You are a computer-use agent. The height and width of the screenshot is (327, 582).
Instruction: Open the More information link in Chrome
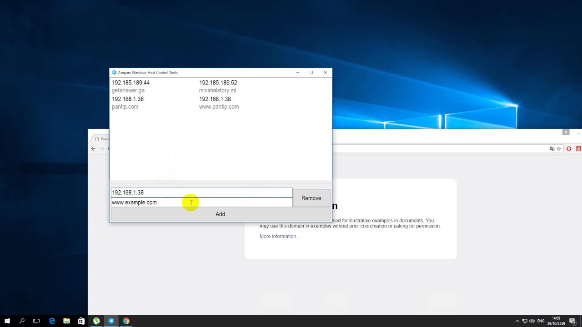279,236
